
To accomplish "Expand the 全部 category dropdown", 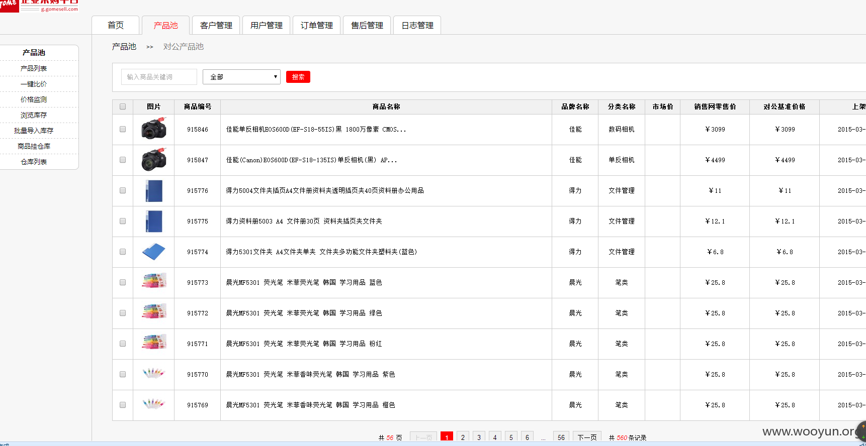I will click(241, 77).
